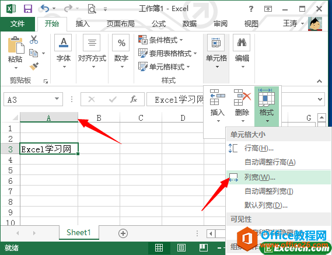Cancel entry with X in formula bar
Image resolution: width=332 pixels, height=255 pixels.
92,99
